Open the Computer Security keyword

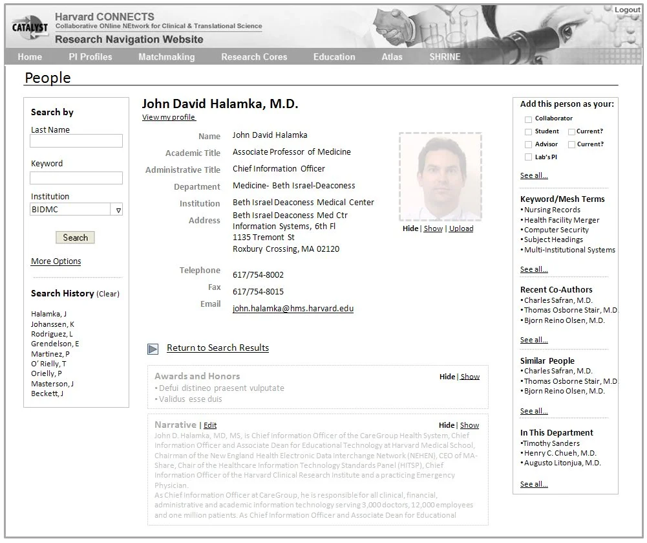point(557,230)
